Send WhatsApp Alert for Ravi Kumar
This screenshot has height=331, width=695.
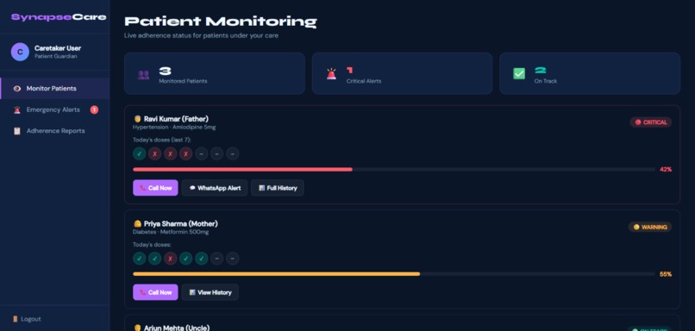coord(215,188)
